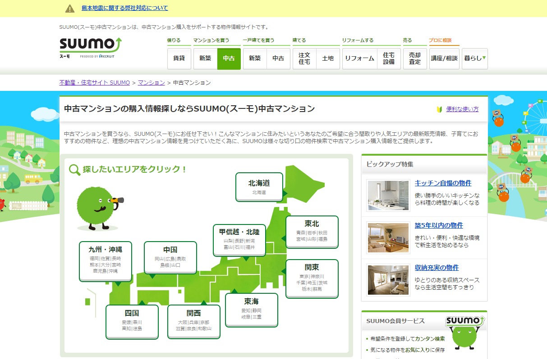Open the 土地 tab

tap(328, 59)
